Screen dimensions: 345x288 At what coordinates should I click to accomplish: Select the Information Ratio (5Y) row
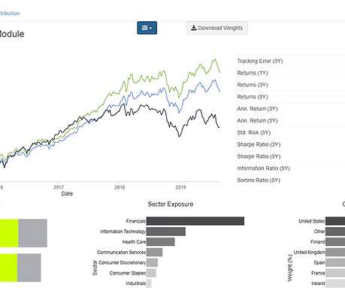(x=291, y=168)
